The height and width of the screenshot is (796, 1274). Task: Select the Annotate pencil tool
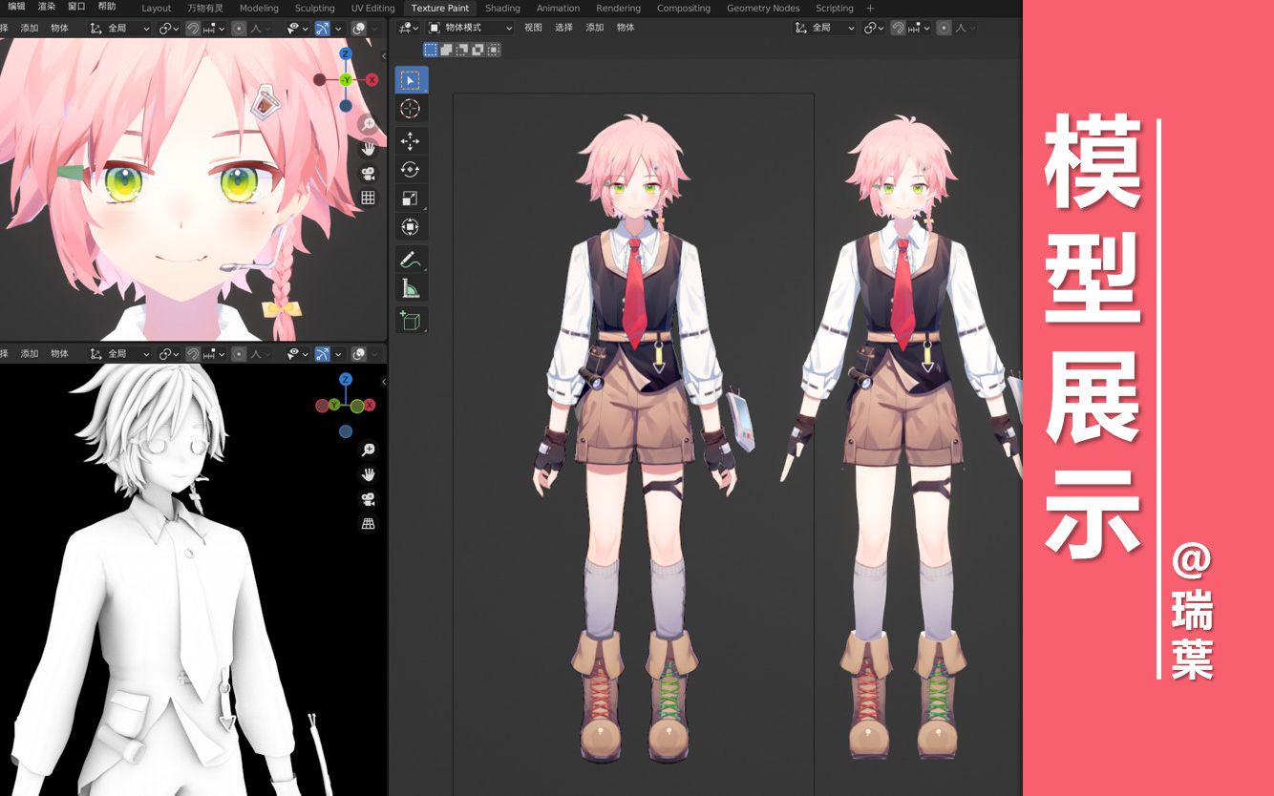[x=411, y=260]
